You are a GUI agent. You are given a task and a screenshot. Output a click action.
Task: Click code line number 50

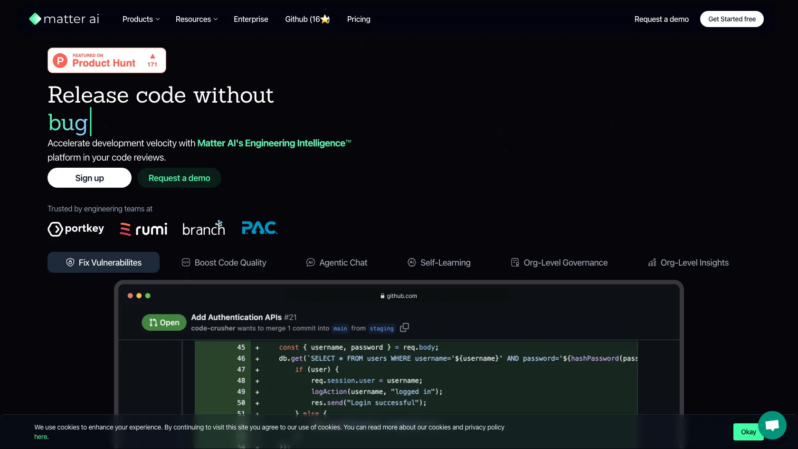(241, 402)
